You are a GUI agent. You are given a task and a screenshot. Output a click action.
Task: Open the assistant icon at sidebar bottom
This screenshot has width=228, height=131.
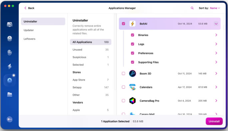[10, 119]
